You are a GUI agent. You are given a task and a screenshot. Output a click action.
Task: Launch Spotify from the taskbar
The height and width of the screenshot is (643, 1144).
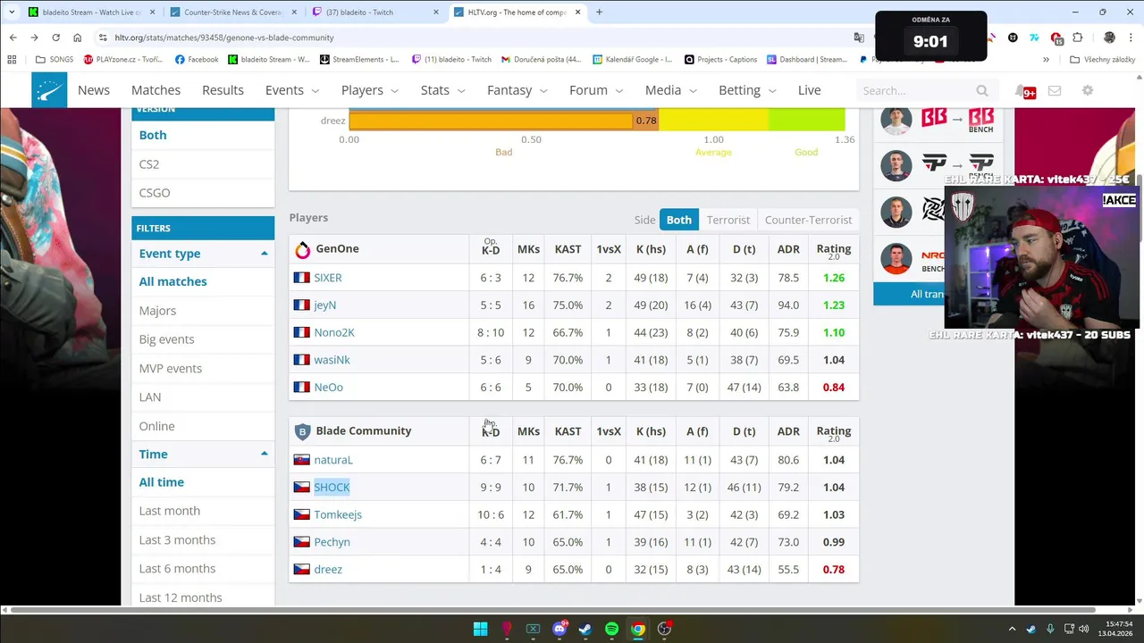click(x=611, y=629)
